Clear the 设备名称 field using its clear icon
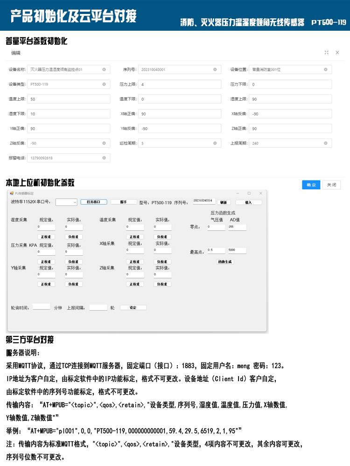350x466 pixels. 104,69
